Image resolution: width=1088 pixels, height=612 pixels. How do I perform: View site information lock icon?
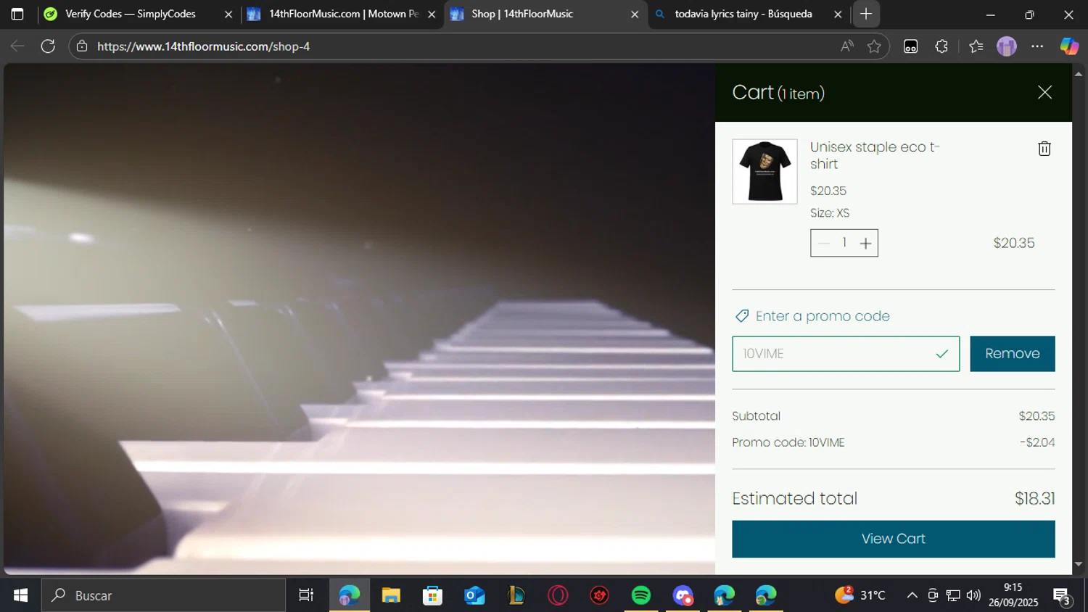click(x=82, y=46)
